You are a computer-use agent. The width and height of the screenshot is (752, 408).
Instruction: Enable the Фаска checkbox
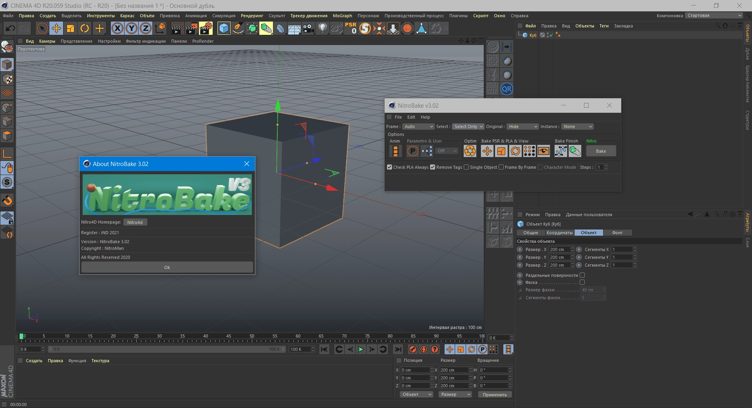pyautogui.click(x=582, y=282)
